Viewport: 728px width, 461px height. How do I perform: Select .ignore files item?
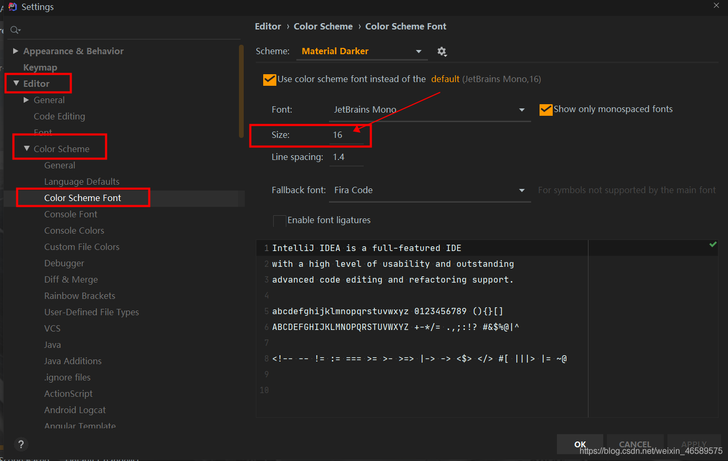(67, 377)
